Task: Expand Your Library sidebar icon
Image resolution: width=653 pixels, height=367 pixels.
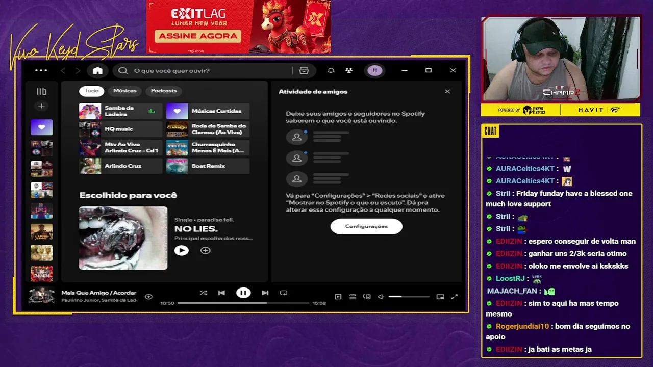Action: (x=41, y=92)
